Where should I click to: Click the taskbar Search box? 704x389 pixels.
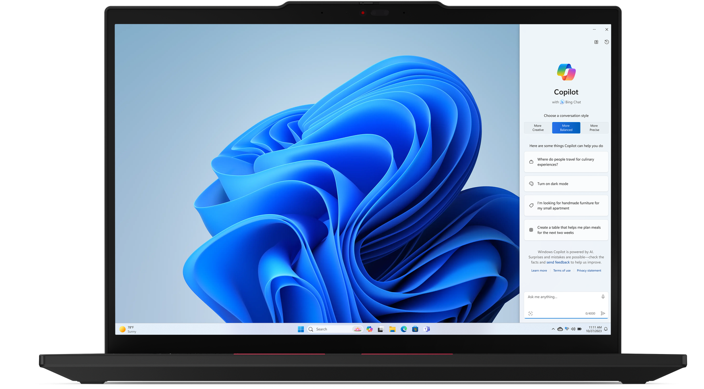335,329
